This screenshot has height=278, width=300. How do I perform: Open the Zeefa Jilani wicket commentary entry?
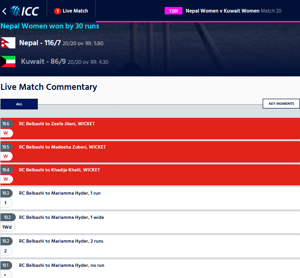pos(150,129)
